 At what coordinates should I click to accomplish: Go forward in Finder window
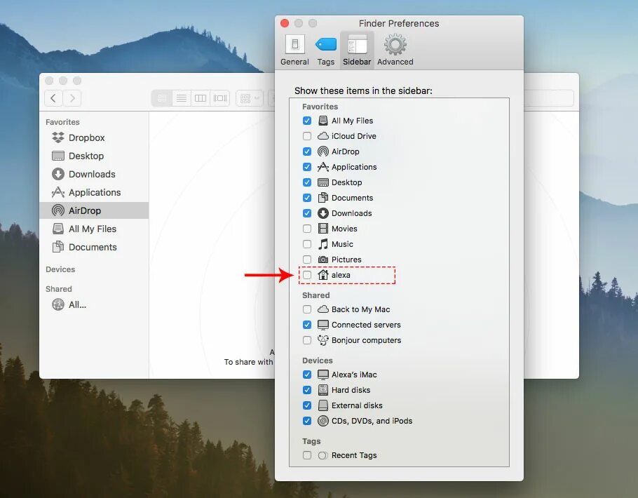pos(72,98)
